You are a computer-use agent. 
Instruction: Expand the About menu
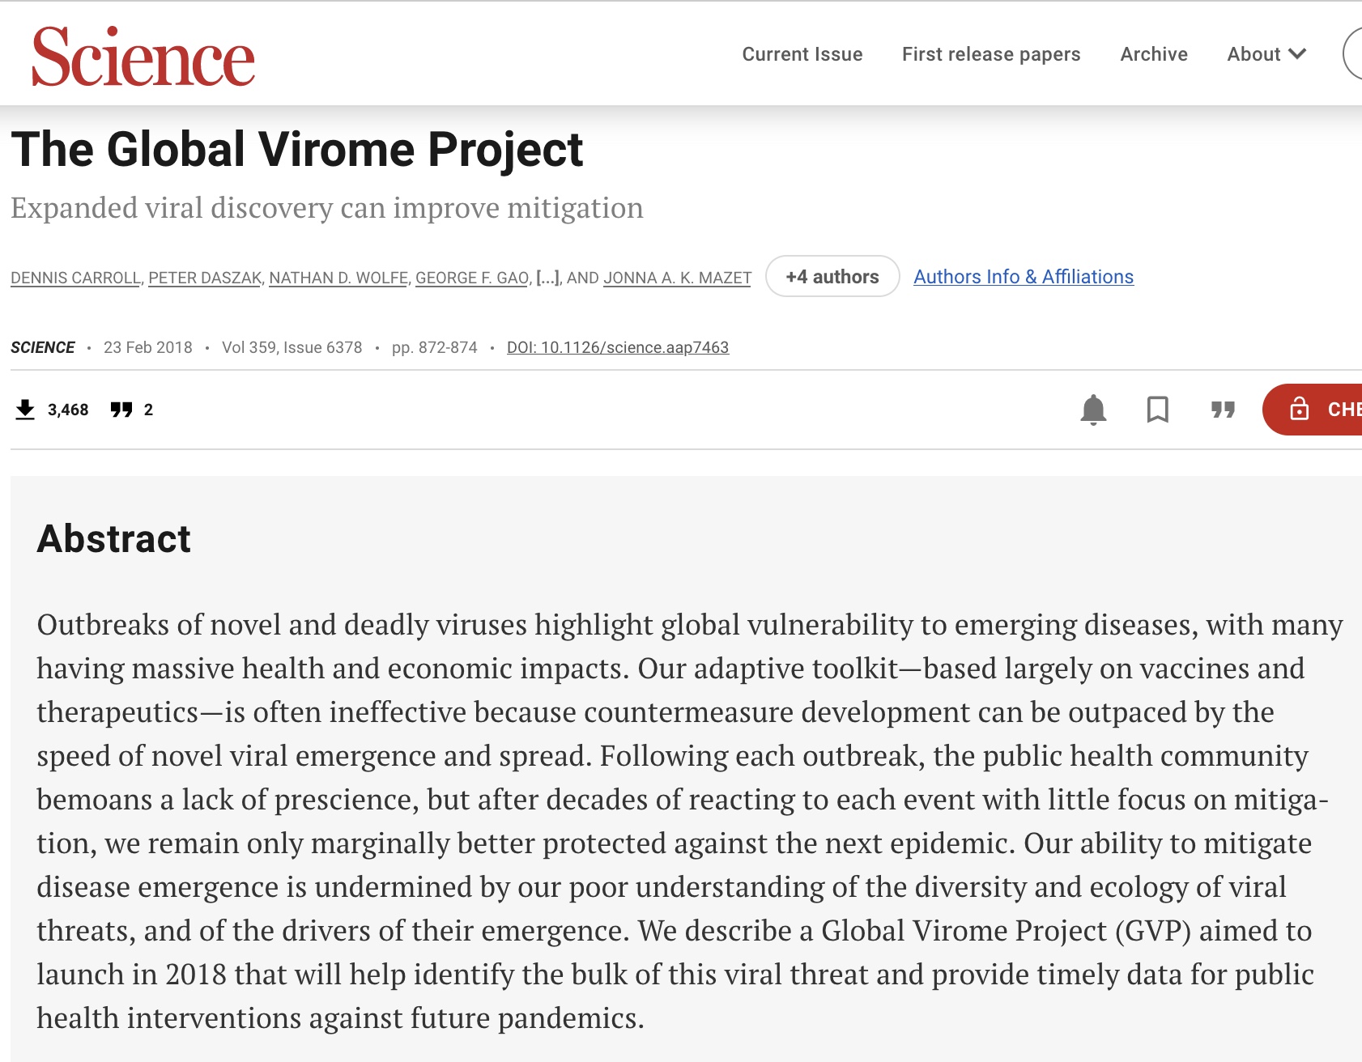click(x=1266, y=54)
